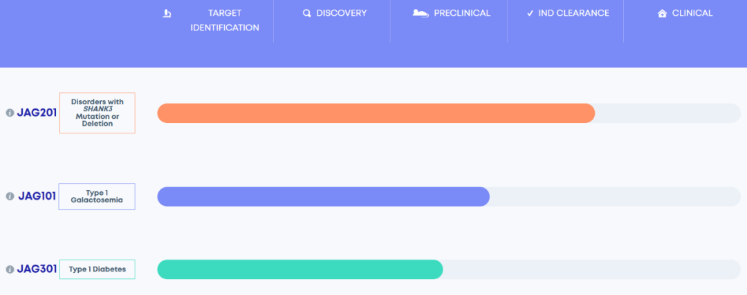Viewport: 747px width, 295px height.
Task: Open the JAG101 program link
Action: [37, 196]
